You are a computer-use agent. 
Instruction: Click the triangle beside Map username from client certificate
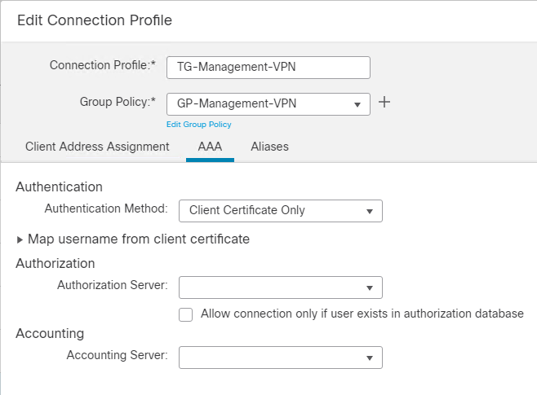(20, 239)
